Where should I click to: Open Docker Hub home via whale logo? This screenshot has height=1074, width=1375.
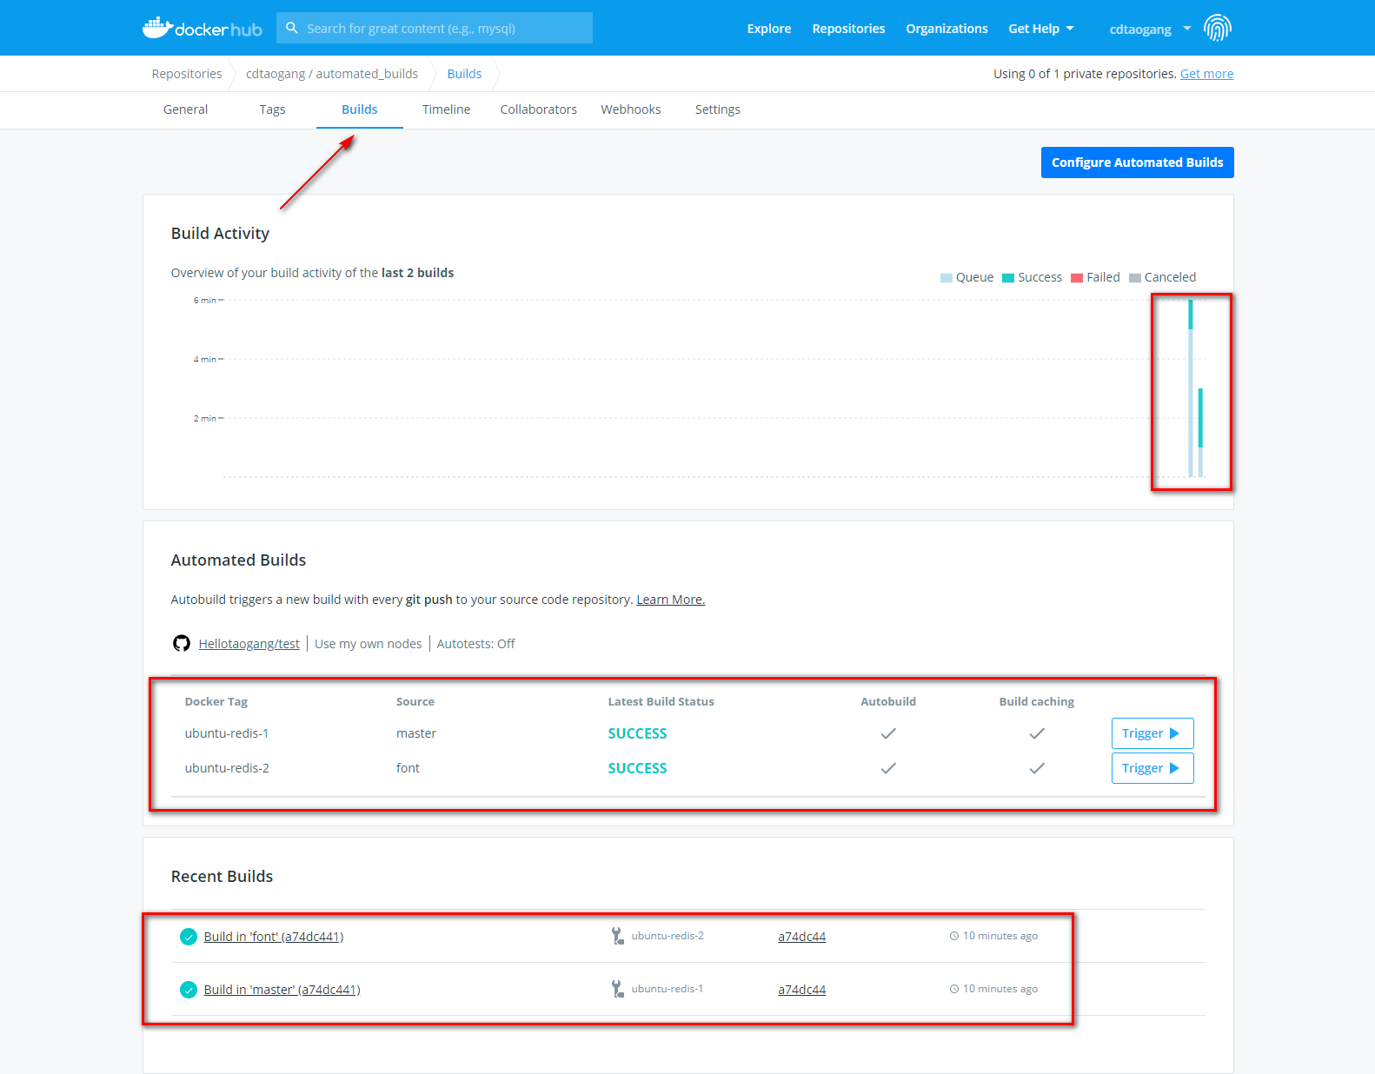pyautogui.click(x=203, y=28)
